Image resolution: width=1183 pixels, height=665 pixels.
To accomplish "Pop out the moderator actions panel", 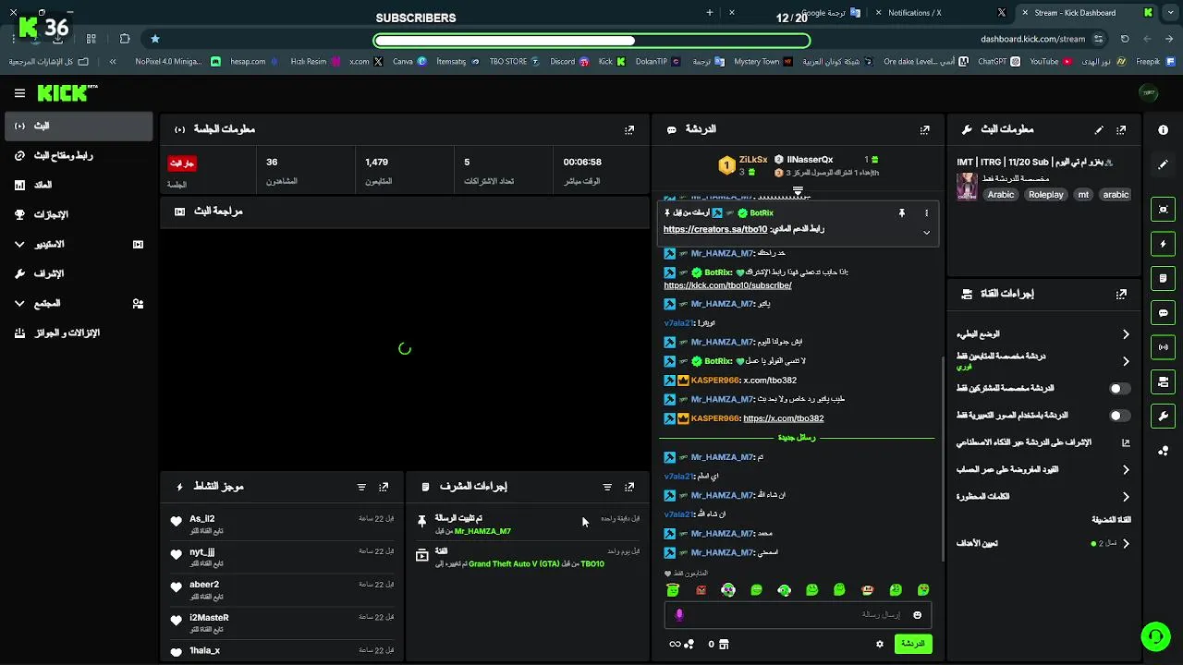I will point(629,487).
